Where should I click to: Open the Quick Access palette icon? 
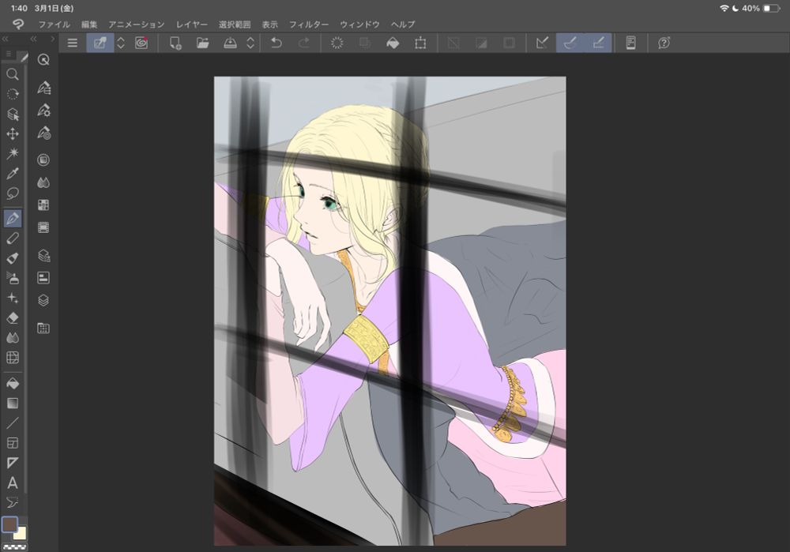[x=43, y=60]
